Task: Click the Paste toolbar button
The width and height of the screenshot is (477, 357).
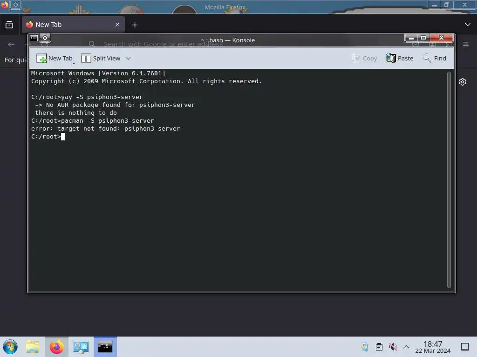Action: click(x=399, y=58)
